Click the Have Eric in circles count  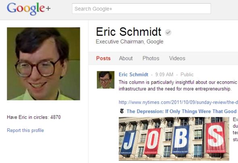point(34,117)
